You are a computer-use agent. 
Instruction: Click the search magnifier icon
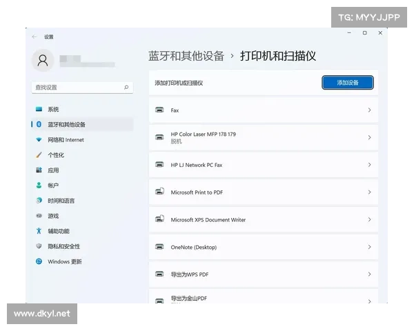[x=126, y=88]
